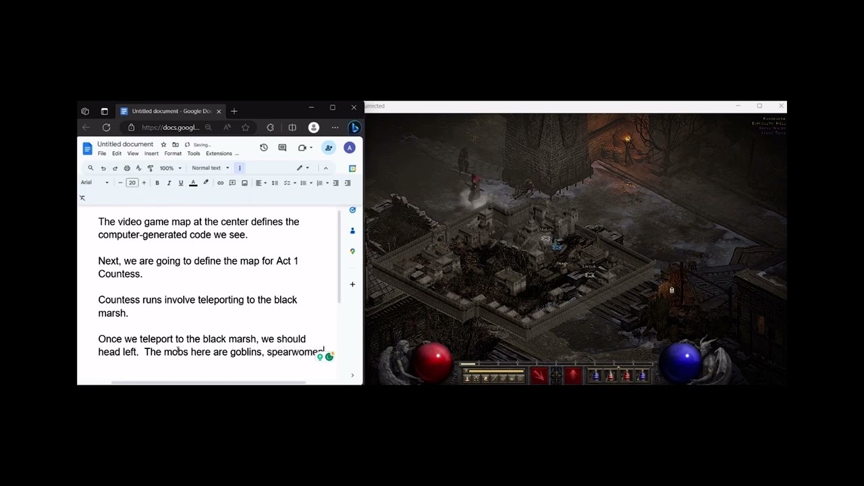The image size is (864, 486).
Task: Open the text alignment dropdown
Action: 261,183
